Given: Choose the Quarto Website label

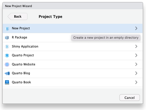Looking at the screenshot, I should click(x=24, y=64).
